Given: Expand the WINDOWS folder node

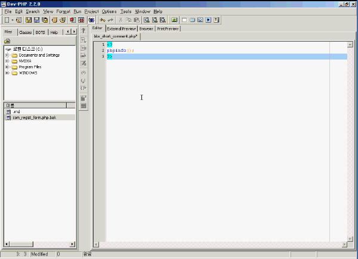Looking at the screenshot, I should tap(7, 73).
